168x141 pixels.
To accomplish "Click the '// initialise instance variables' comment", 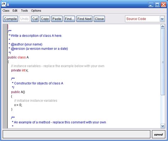I will pyautogui.click(x=36, y=101).
